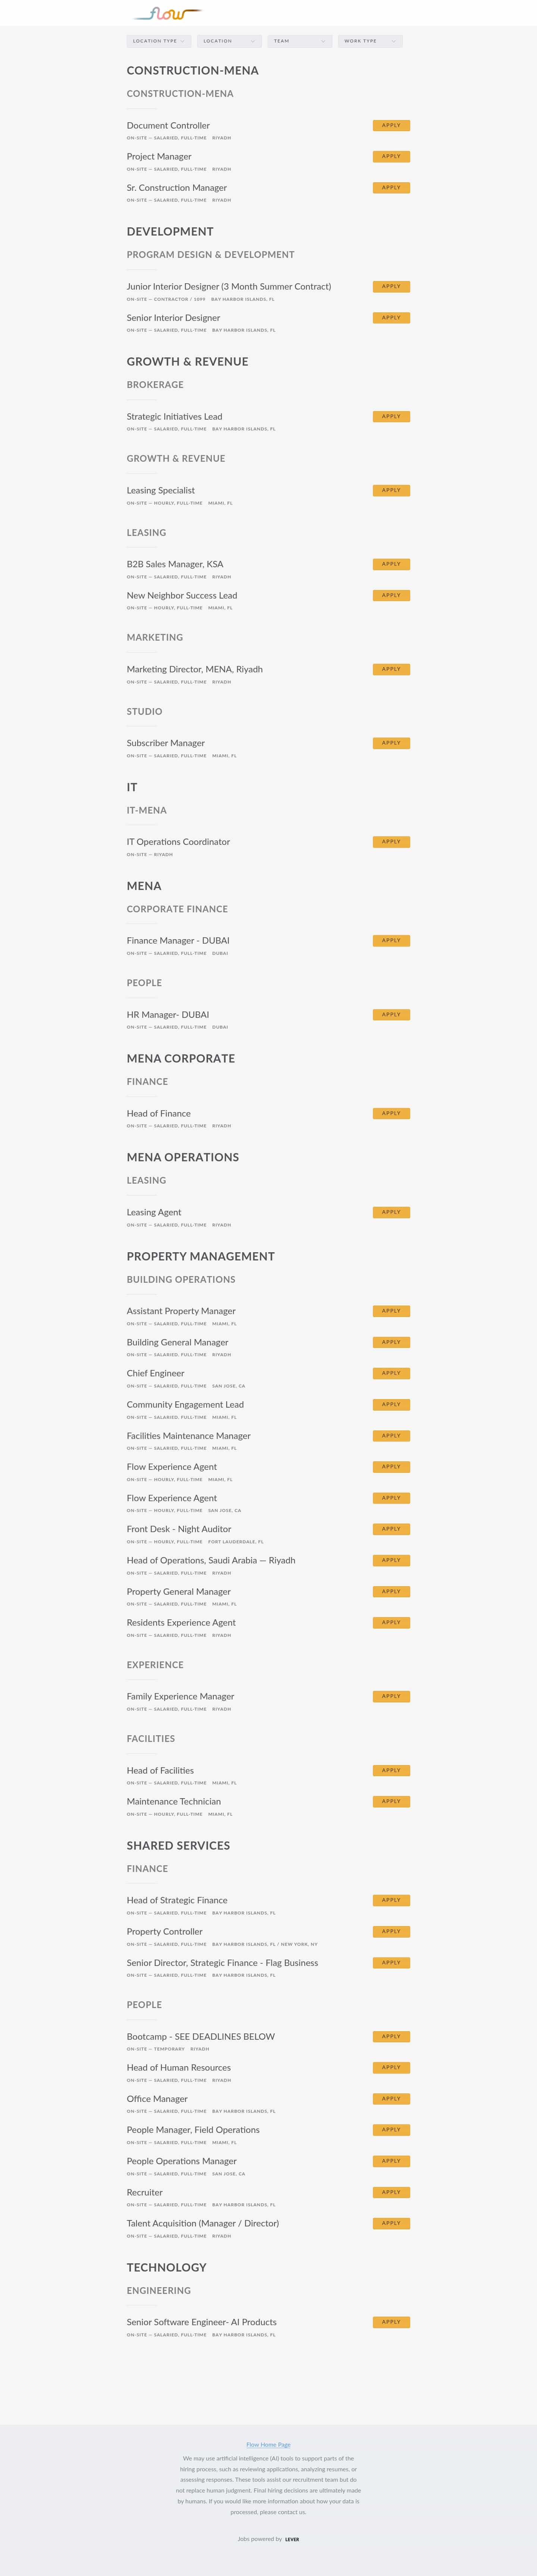
Task: Follow the Flow Home Page footer link
Action: (x=268, y=2444)
